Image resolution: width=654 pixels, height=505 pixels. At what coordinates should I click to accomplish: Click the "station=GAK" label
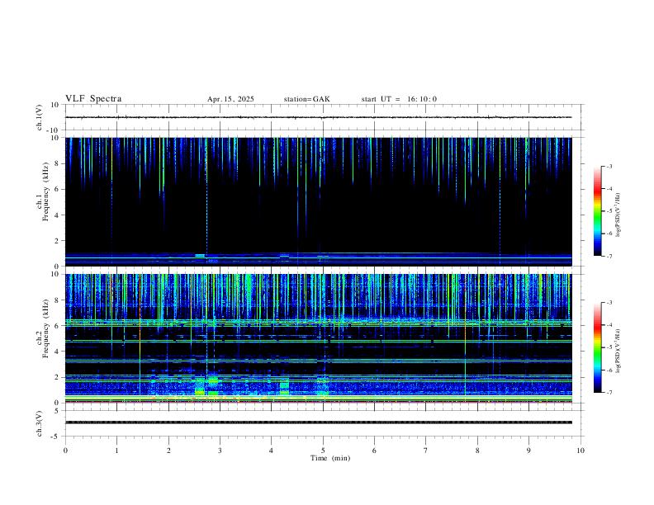(306, 99)
